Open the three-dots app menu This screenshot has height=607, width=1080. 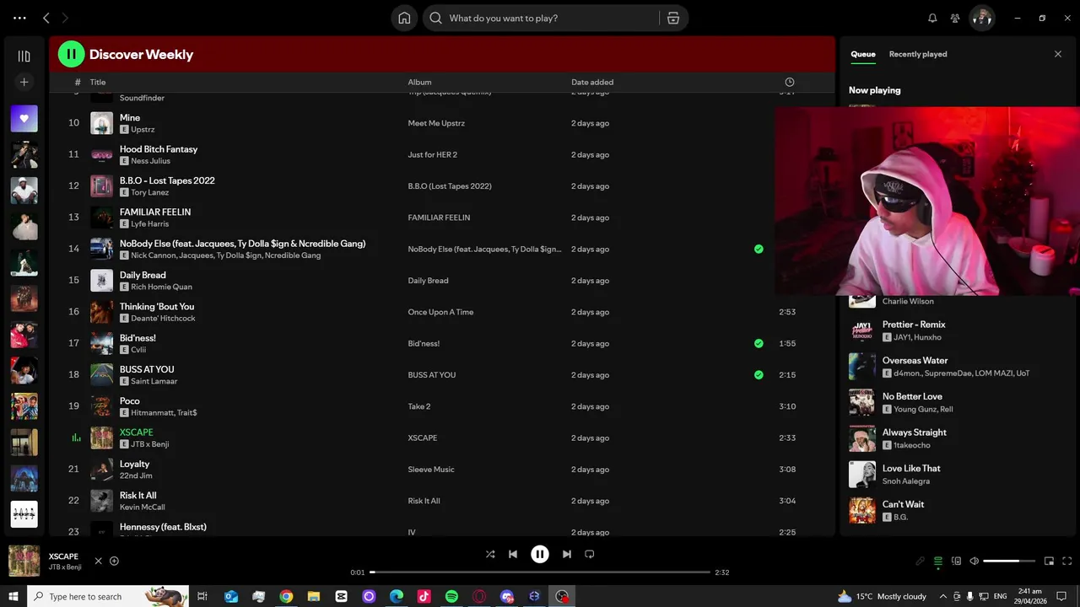tap(19, 18)
